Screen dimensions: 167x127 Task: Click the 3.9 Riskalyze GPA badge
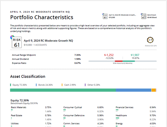[150, 40]
